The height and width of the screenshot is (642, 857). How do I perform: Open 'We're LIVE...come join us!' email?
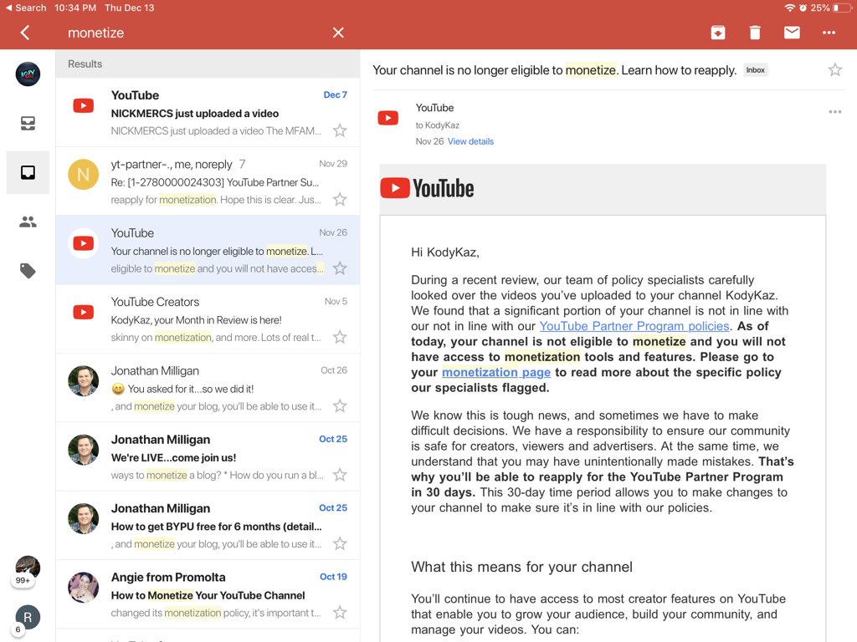click(x=208, y=456)
